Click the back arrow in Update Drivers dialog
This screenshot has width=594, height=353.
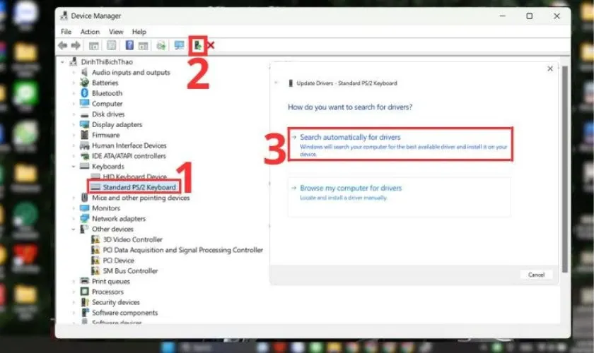pyautogui.click(x=277, y=83)
